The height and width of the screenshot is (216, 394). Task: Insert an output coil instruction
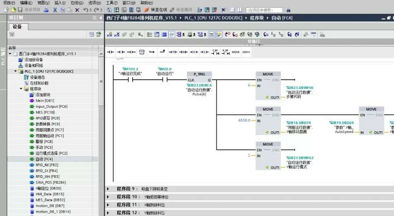click(x=131, y=52)
